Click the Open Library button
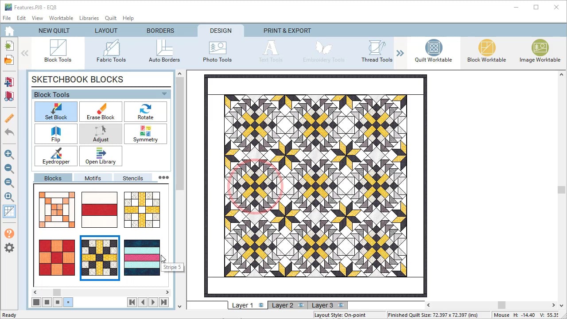 [x=101, y=156]
